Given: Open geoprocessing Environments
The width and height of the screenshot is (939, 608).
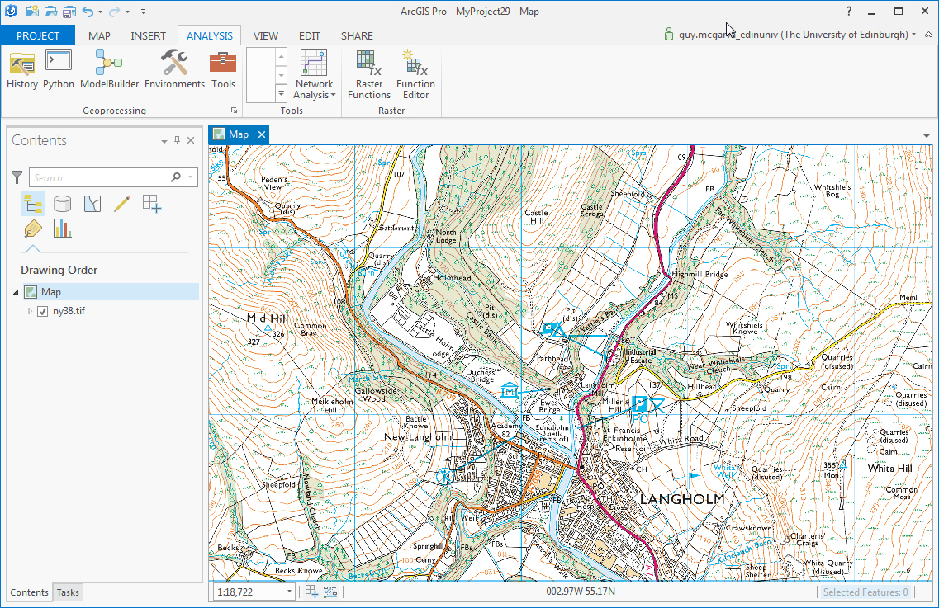Looking at the screenshot, I should tap(174, 71).
